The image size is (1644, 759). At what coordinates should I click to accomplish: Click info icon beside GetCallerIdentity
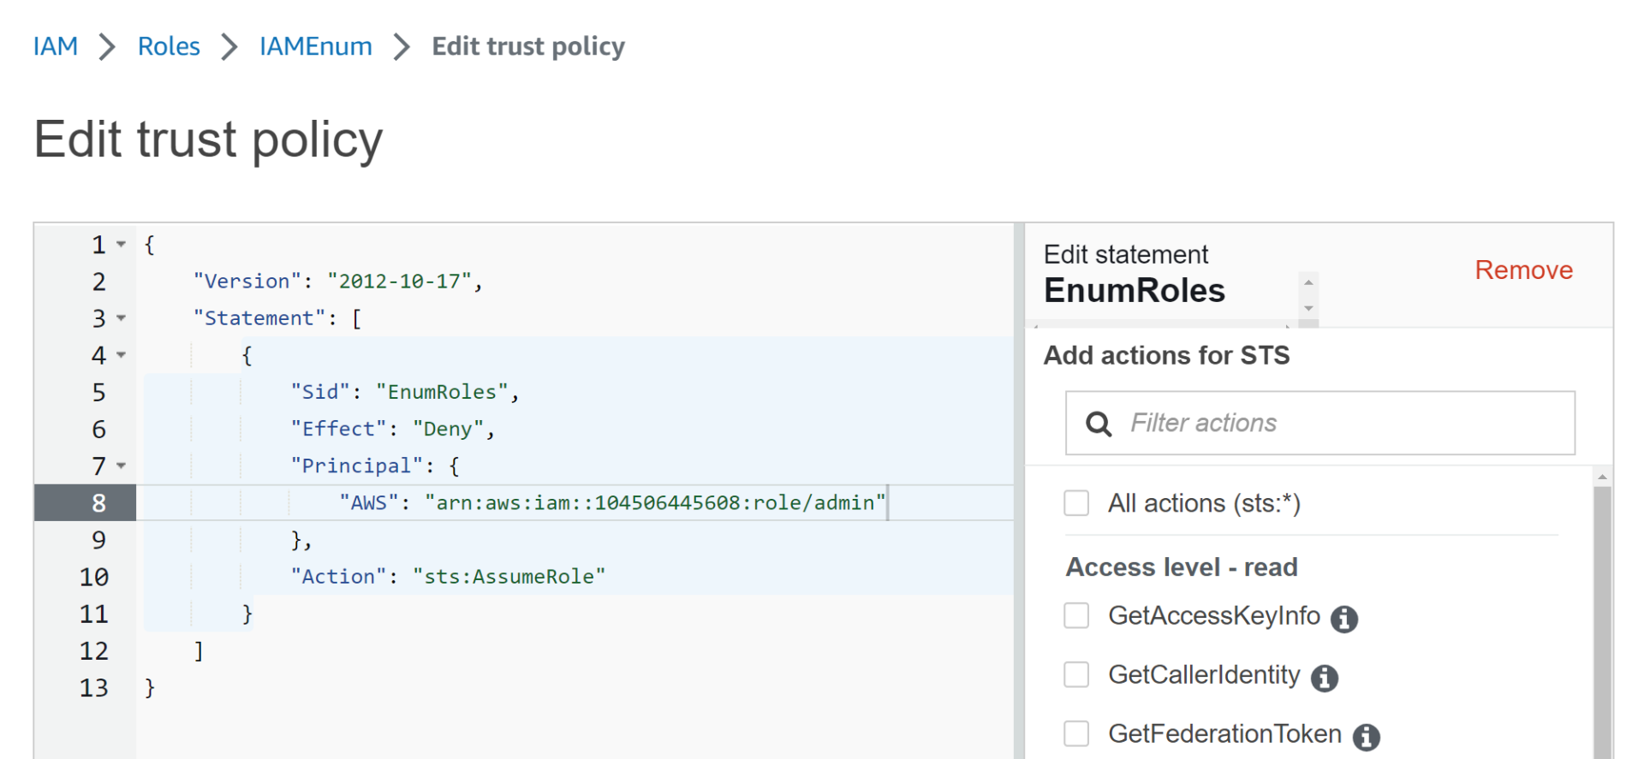click(1325, 678)
